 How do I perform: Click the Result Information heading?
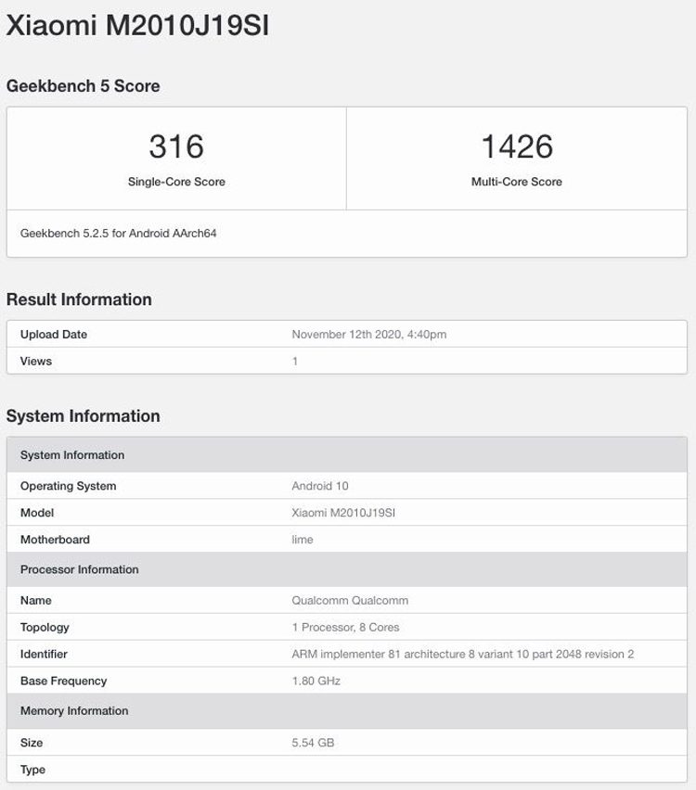tap(79, 299)
